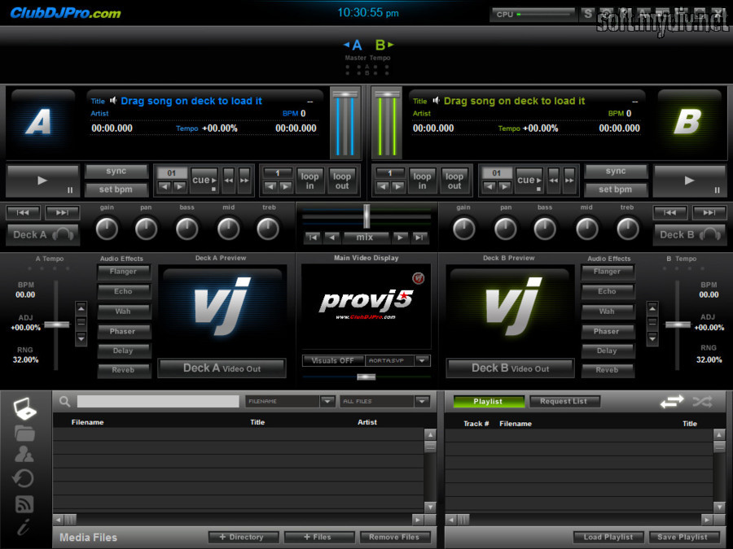Click the Load Playlist button

tap(608, 538)
